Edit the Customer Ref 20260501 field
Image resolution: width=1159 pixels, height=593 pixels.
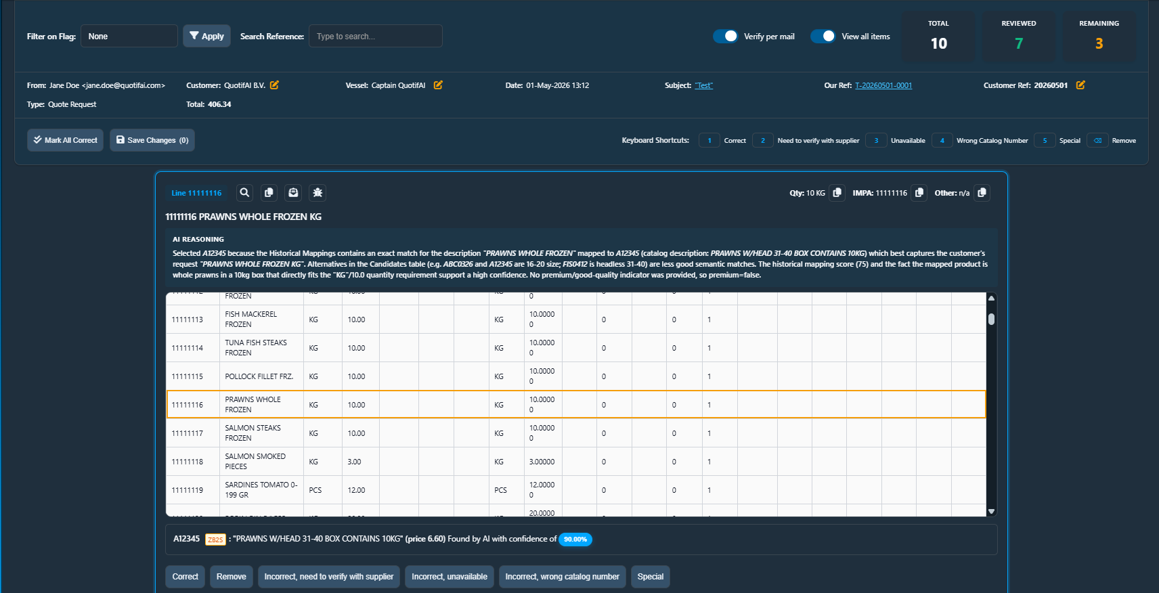pyautogui.click(x=1080, y=85)
